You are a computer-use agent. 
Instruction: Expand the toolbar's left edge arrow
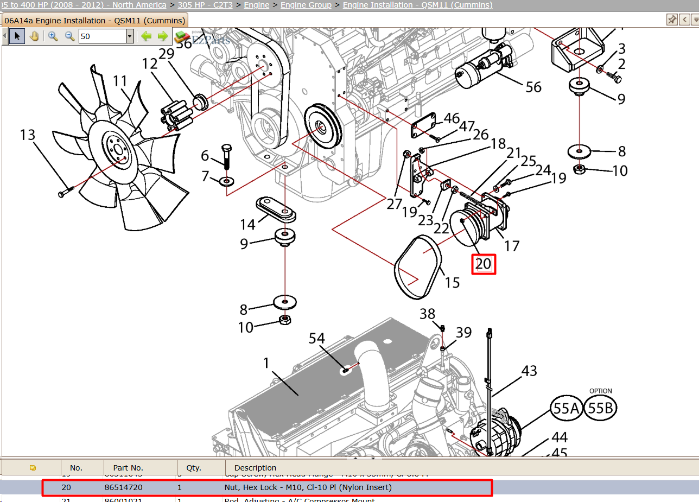(4, 36)
